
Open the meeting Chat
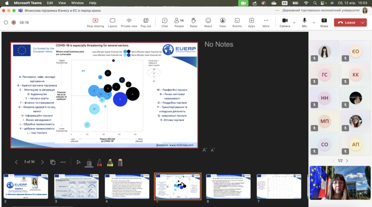(165, 22)
